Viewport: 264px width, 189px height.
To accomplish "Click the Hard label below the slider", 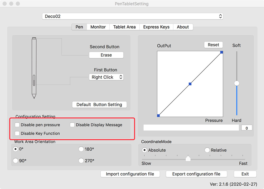I will (x=237, y=120).
